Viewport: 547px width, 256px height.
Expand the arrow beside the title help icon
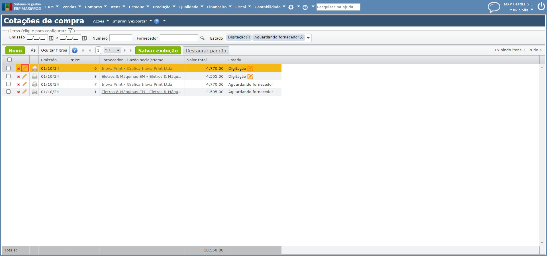point(164,21)
